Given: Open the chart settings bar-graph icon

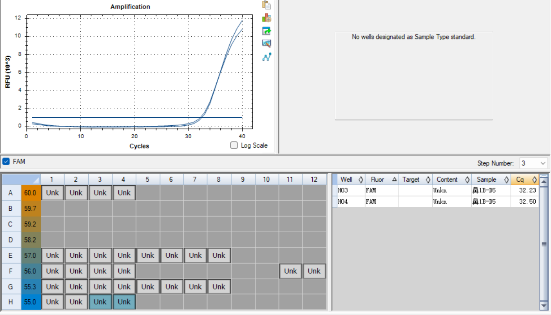Looking at the screenshot, I should (x=267, y=18).
